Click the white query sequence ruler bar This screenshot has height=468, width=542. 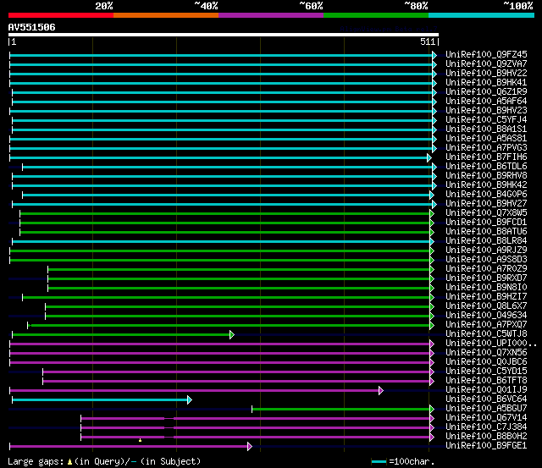point(222,35)
